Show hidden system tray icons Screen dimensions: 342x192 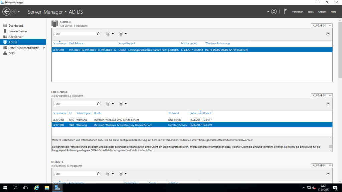tap(304, 188)
